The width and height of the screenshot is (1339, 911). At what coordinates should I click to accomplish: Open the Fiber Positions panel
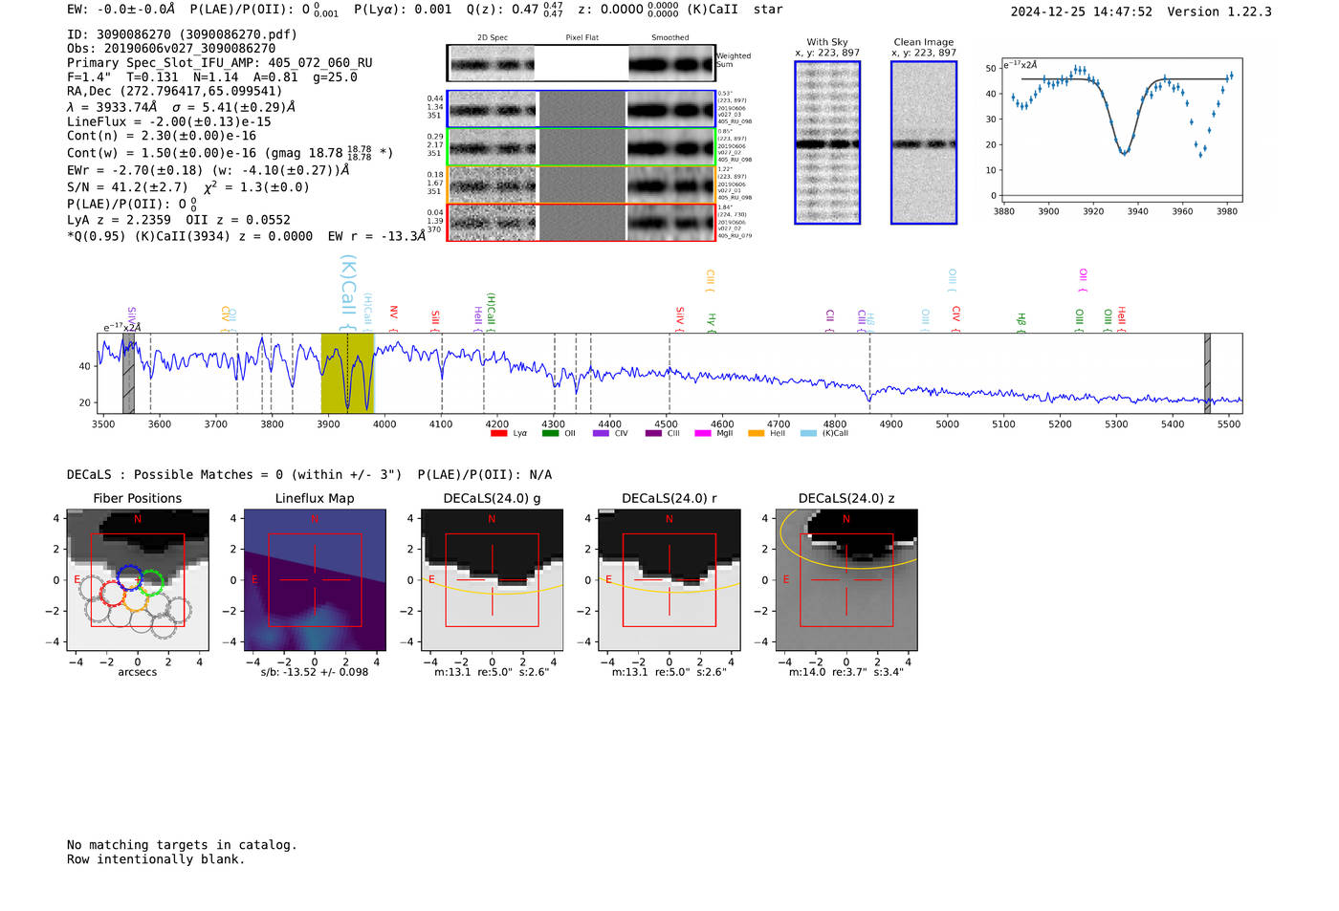point(138,579)
